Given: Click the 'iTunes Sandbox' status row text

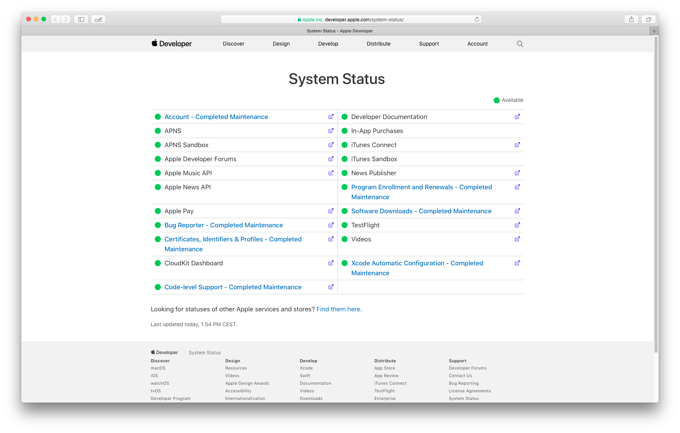Looking at the screenshot, I should (x=374, y=159).
